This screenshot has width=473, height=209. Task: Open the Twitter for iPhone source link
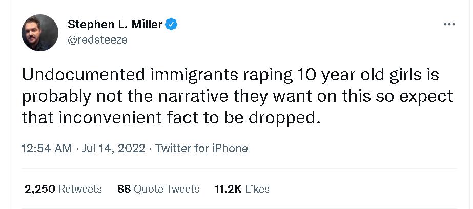pos(201,149)
